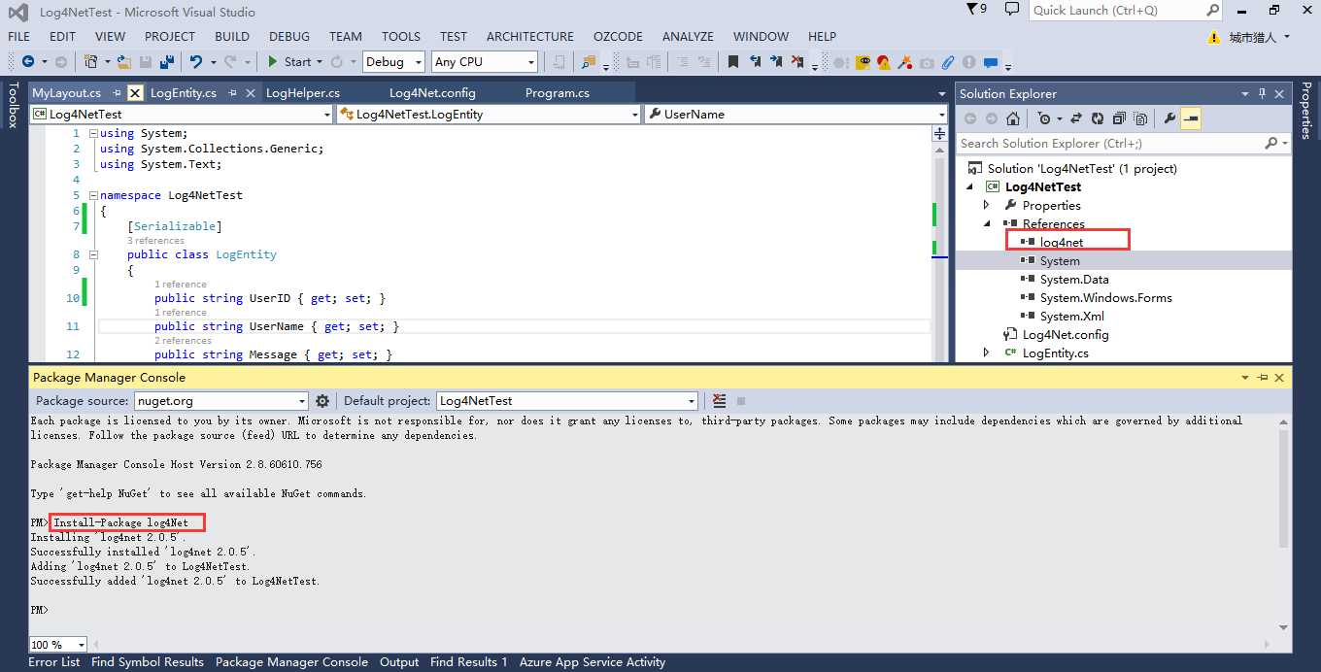Image resolution: width=1321 pixels, height=672 pixels.
Task: Select the log4net reference
Action: [1061, 242]
